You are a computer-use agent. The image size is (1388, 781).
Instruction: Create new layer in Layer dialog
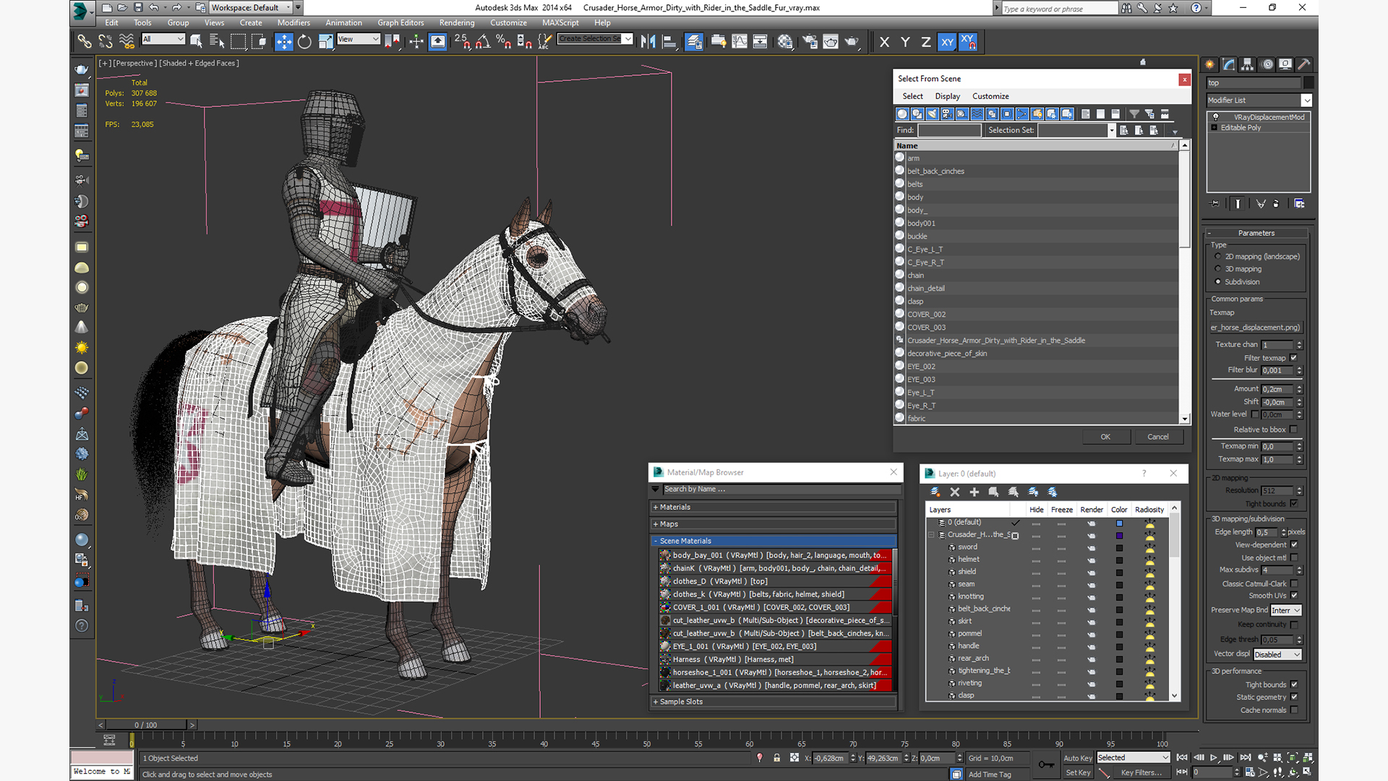tap(935, 492)
